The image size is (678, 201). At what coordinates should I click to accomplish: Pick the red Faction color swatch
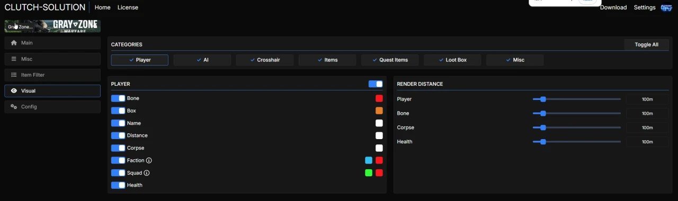click(x=379, y=160)
